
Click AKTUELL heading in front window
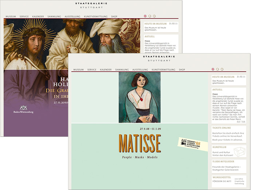[x=217, y=90]
